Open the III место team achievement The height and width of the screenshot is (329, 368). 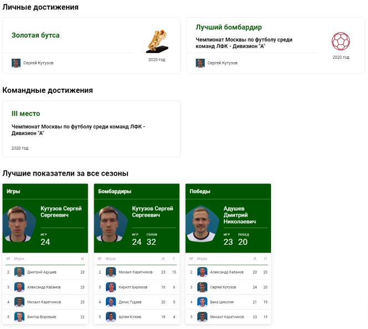point(26,114)
